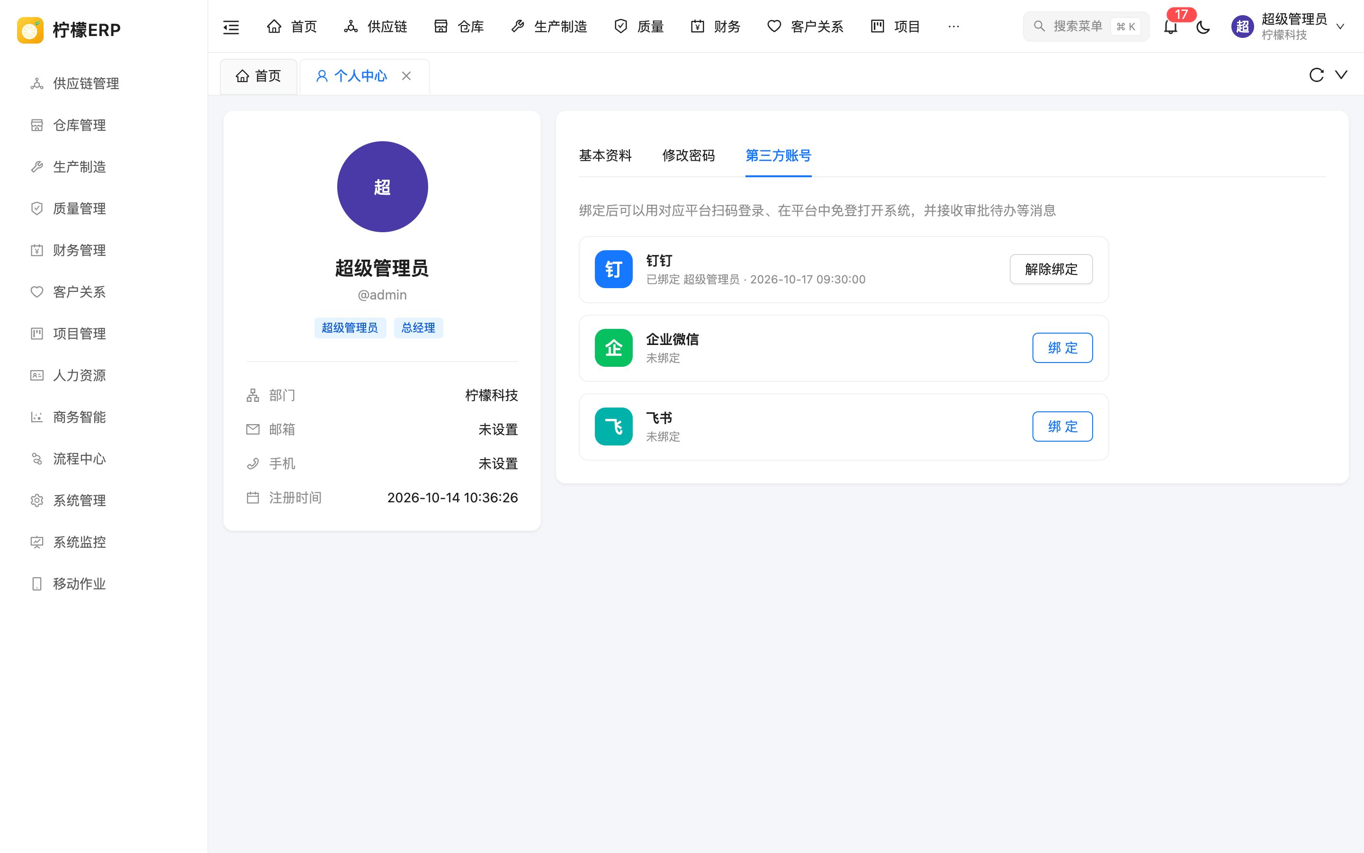The height and width of the screenshot is (853, 1364).
Task: Click the 飞书 teal icon
Action: coord(614,426)
